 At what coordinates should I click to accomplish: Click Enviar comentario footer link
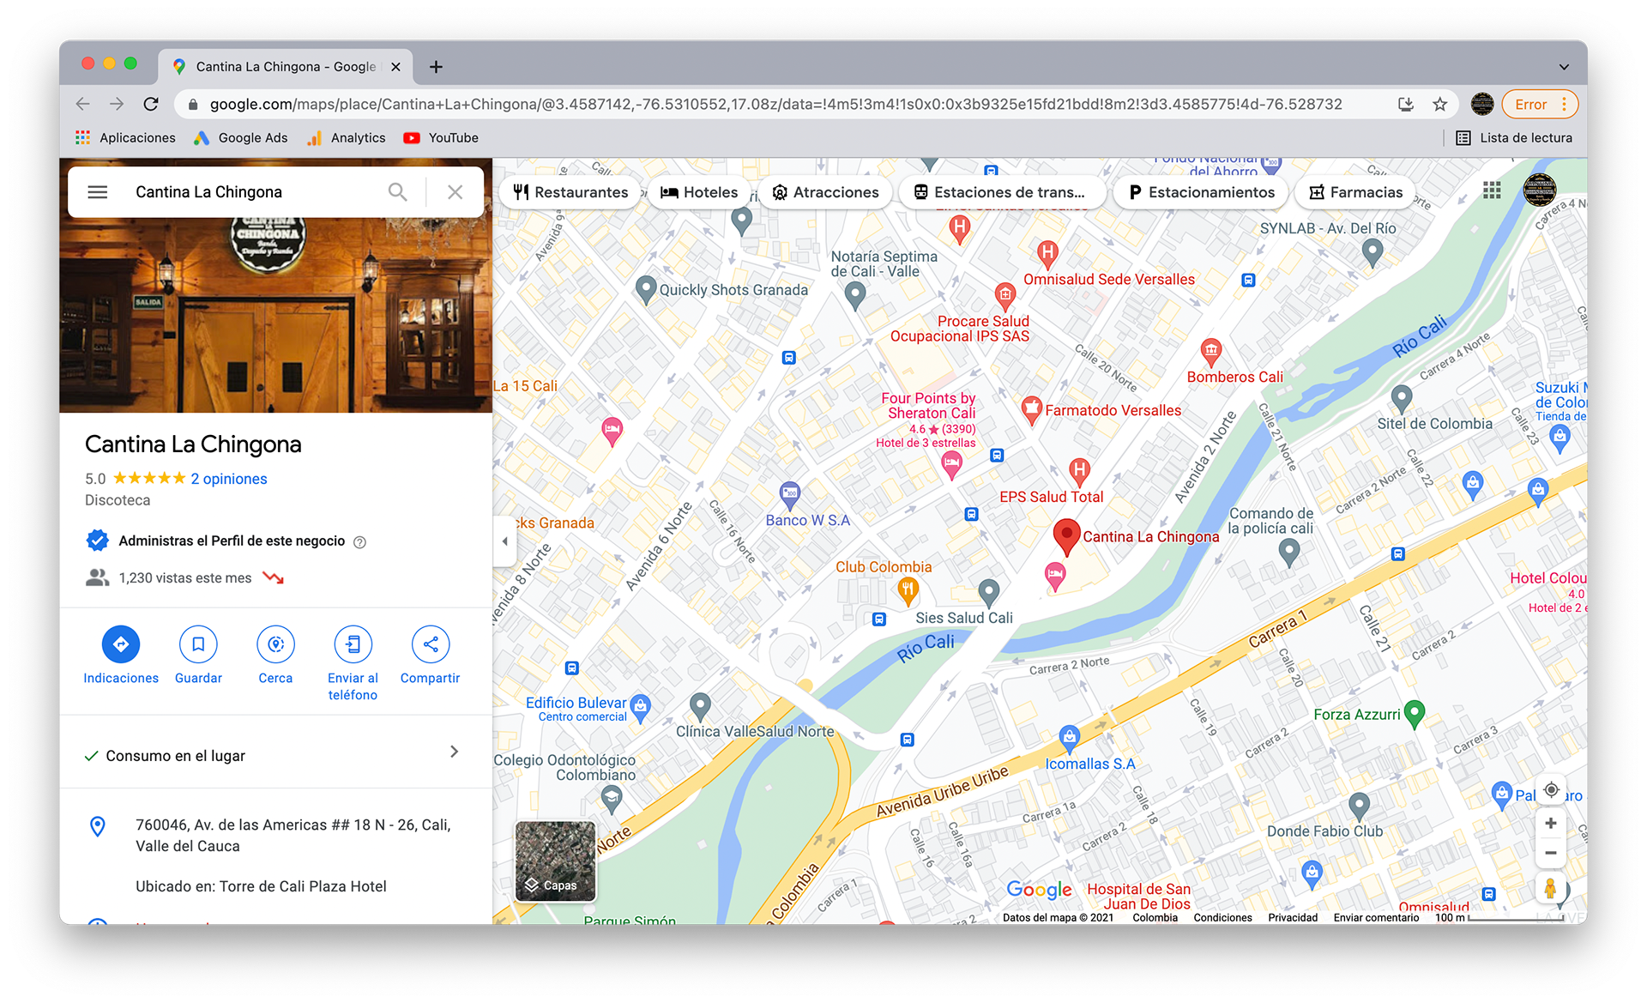1376,917
